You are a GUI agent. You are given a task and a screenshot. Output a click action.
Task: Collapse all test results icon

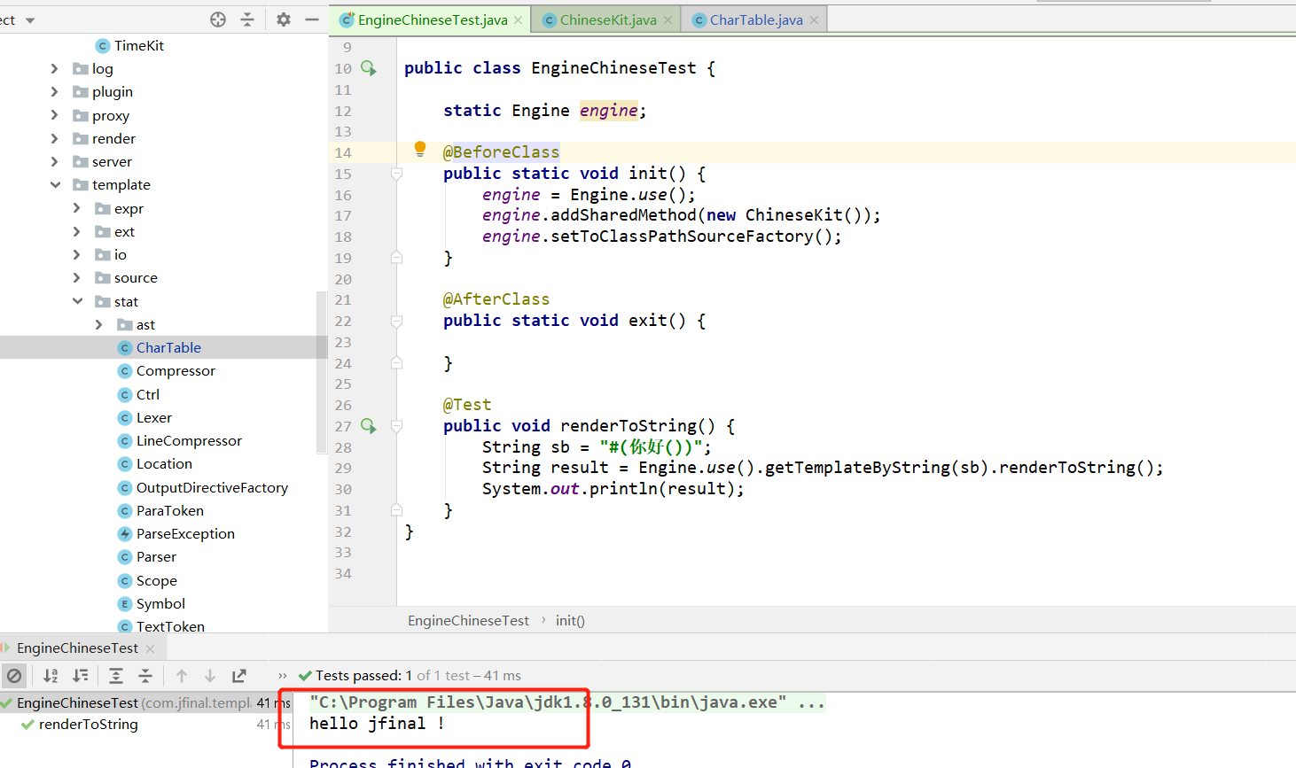point(145,676)
